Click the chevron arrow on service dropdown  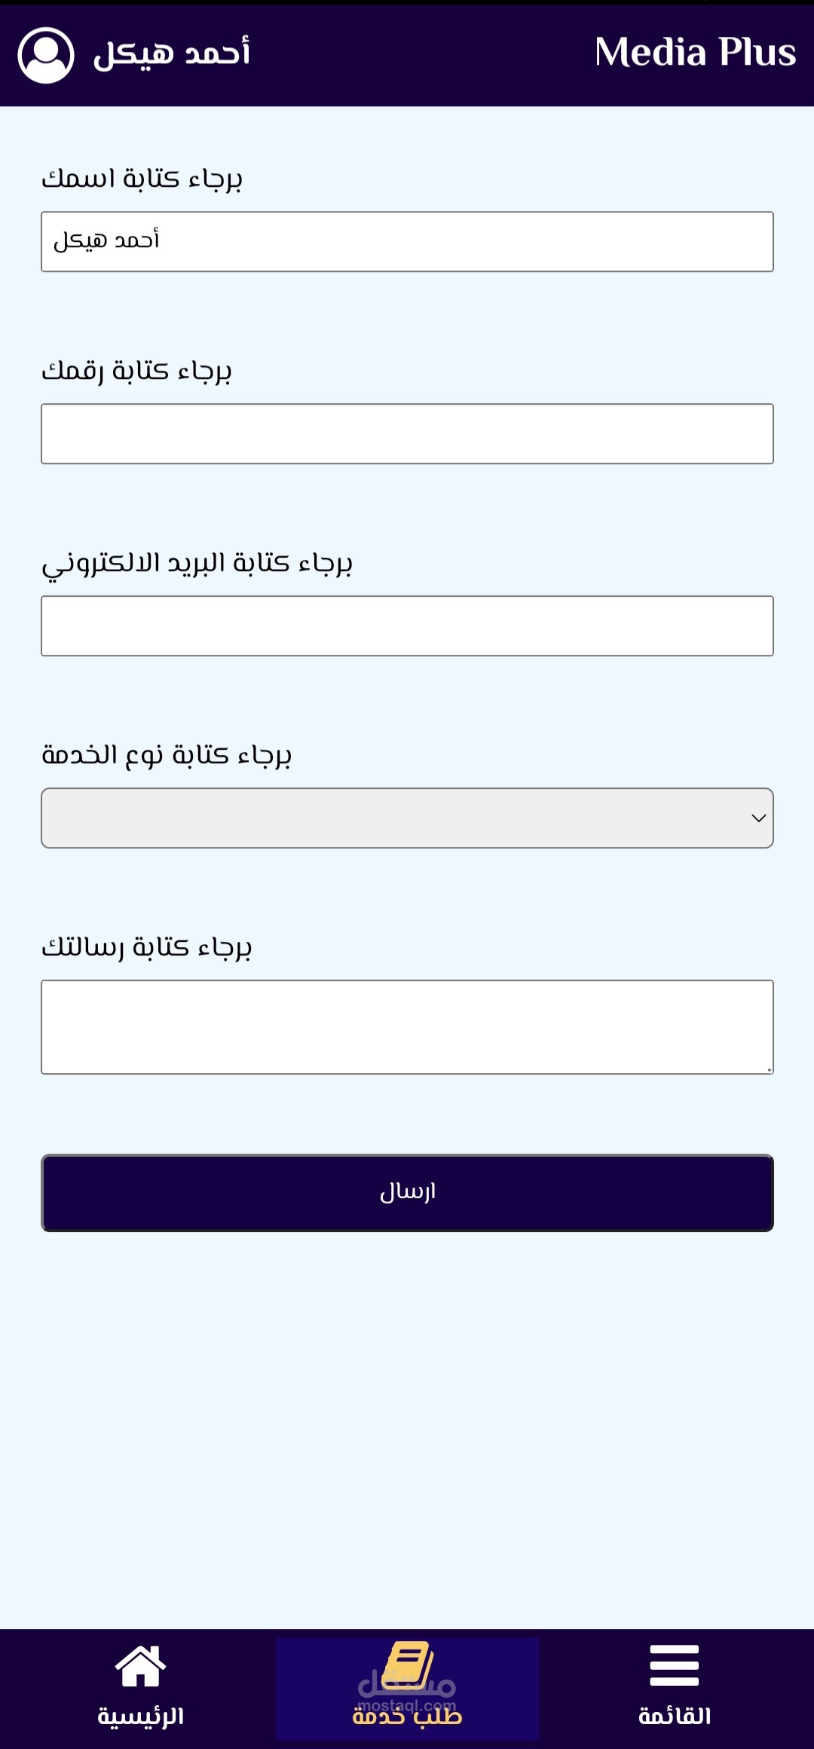[x=758, y=818]
